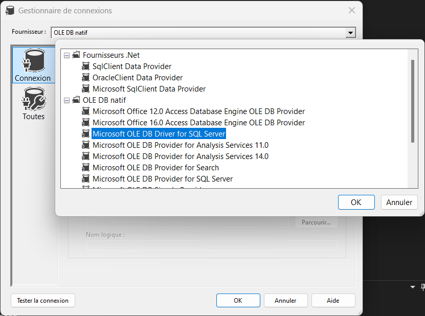Click the Office 16.0 Access Engine provider icon
This screenshot has width=425, height=316.
85,123
